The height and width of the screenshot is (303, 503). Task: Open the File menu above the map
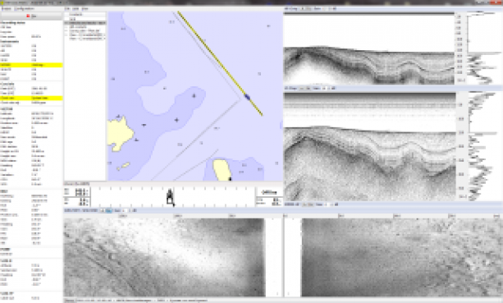67,9
